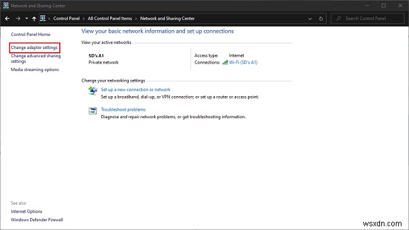
Task: Click Set up a new connection or network
Action: pyautogui.click(x=136, y=90)
